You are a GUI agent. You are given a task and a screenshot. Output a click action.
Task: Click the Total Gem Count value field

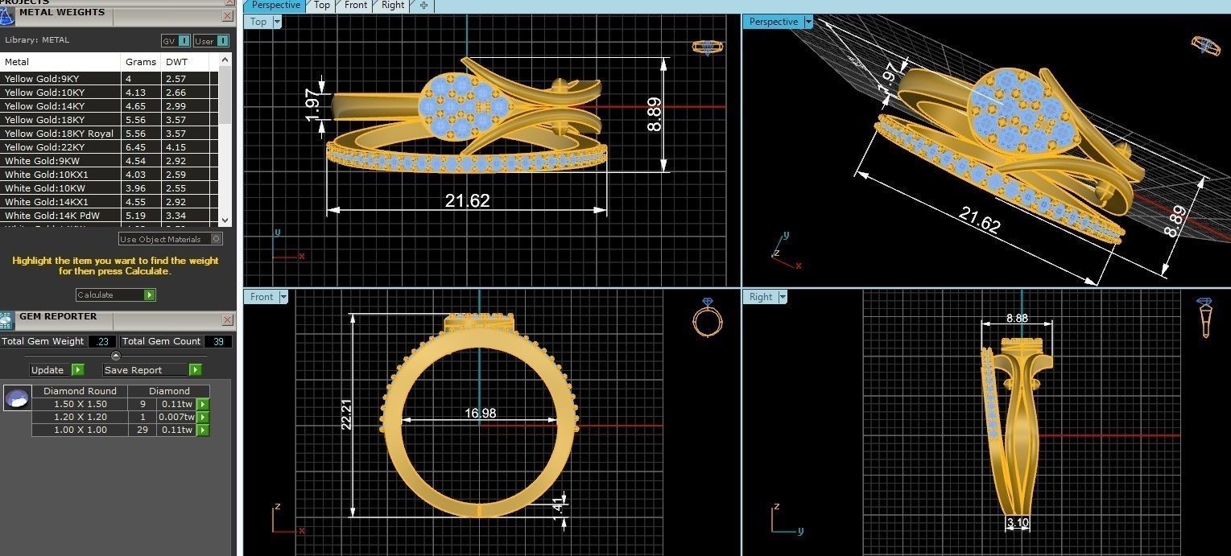pyautogui.click(x=218, y=341)
